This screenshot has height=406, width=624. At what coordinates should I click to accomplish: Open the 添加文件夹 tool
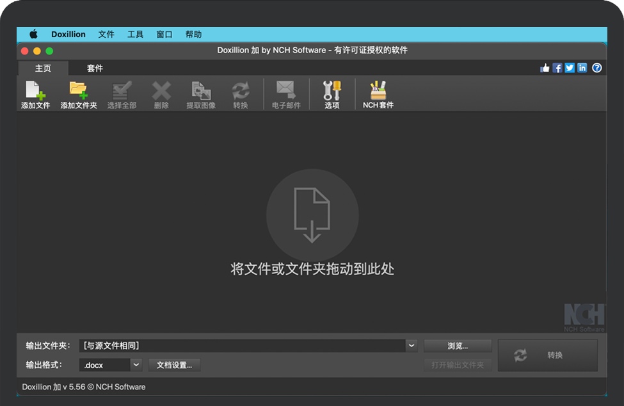pos(78,93)
